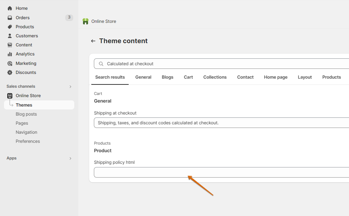Select the Home page tab
Viewport: 349px width, 216px height.
pyautogui.click(x=275, y=77)
